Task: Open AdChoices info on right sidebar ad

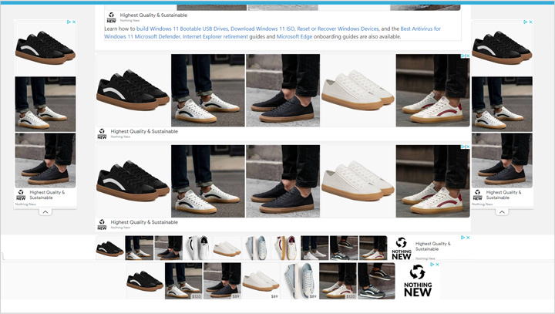Action: (x=526, y=22)
